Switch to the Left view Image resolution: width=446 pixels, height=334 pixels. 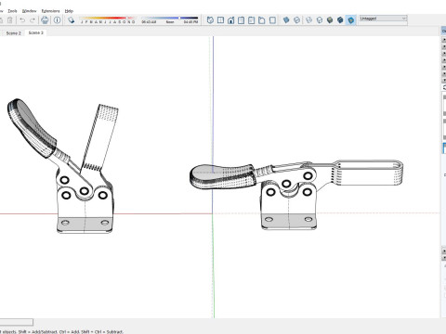[262, 20]
